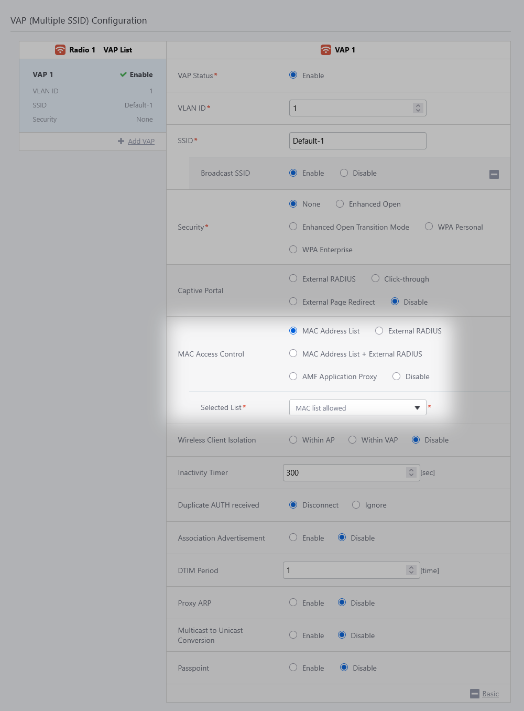
Task: Choose Click-through captive portal option
Action: coord(375,278)
